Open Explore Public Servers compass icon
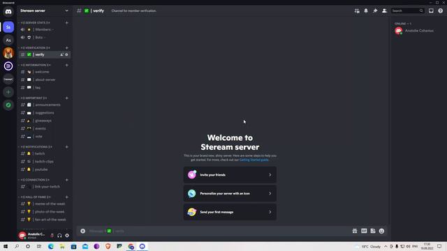This screenshot has height=251, width=447. 8,105
